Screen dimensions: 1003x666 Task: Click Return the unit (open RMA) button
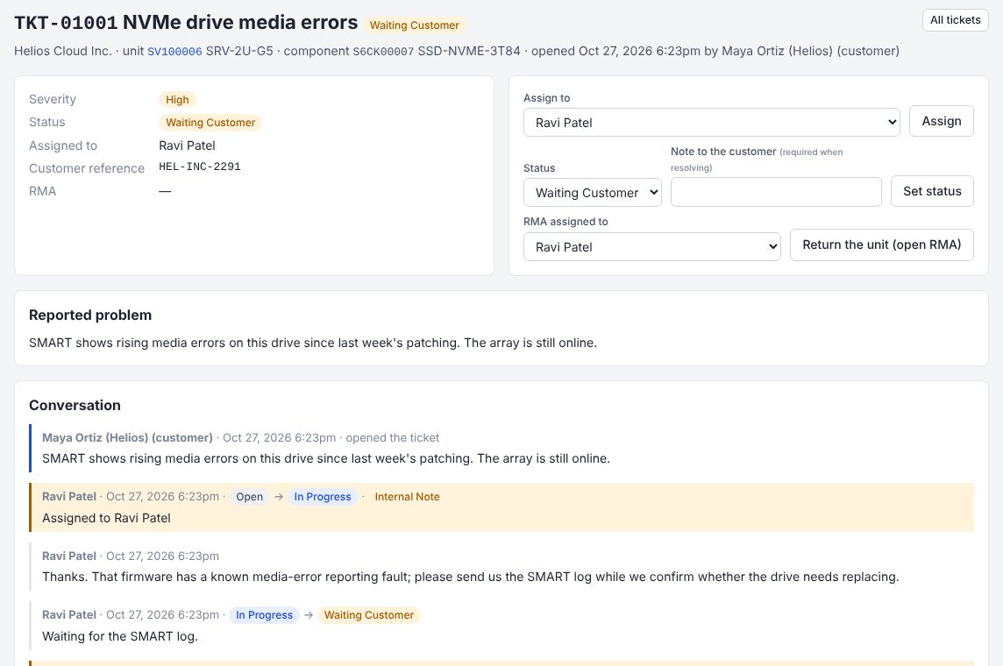point(881,244)
